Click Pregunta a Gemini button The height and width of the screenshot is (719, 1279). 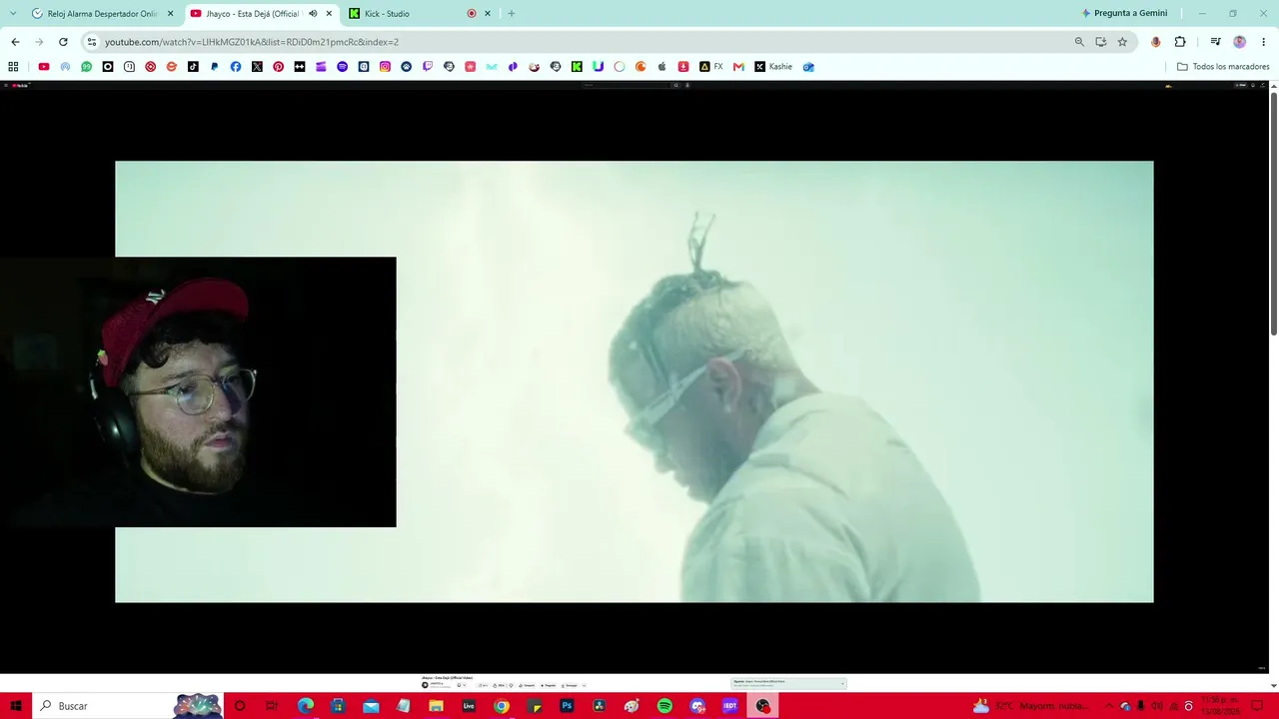1124,13
